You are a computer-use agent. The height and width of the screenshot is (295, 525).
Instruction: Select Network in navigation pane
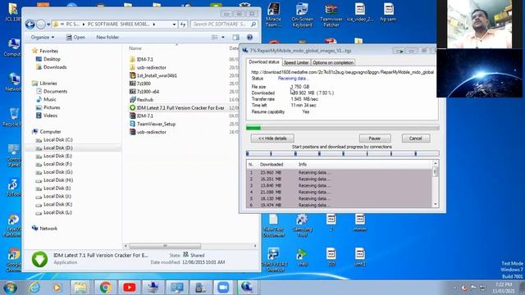48,229
